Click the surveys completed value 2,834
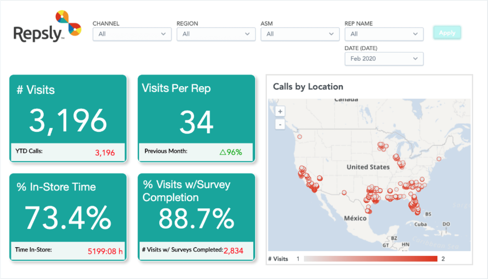 click(233, 251)
